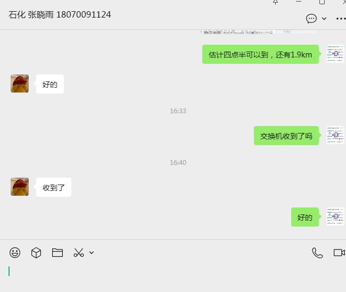
Task: Open the chat bubble icon in header
Action: coord(311,19)
